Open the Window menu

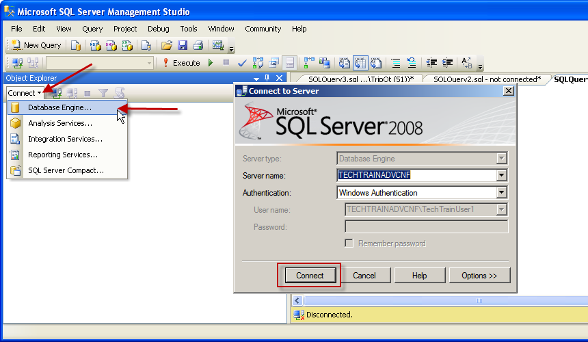[221, 29]
